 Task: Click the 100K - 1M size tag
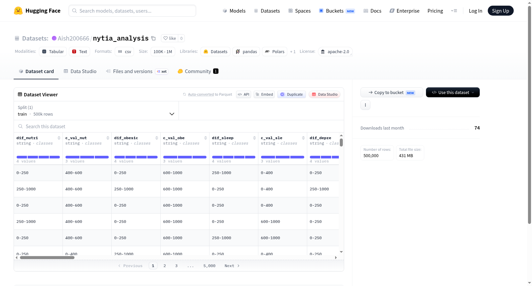pos(163,51)
